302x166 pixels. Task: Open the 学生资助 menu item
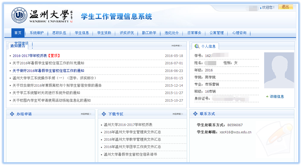pos(104,33)
